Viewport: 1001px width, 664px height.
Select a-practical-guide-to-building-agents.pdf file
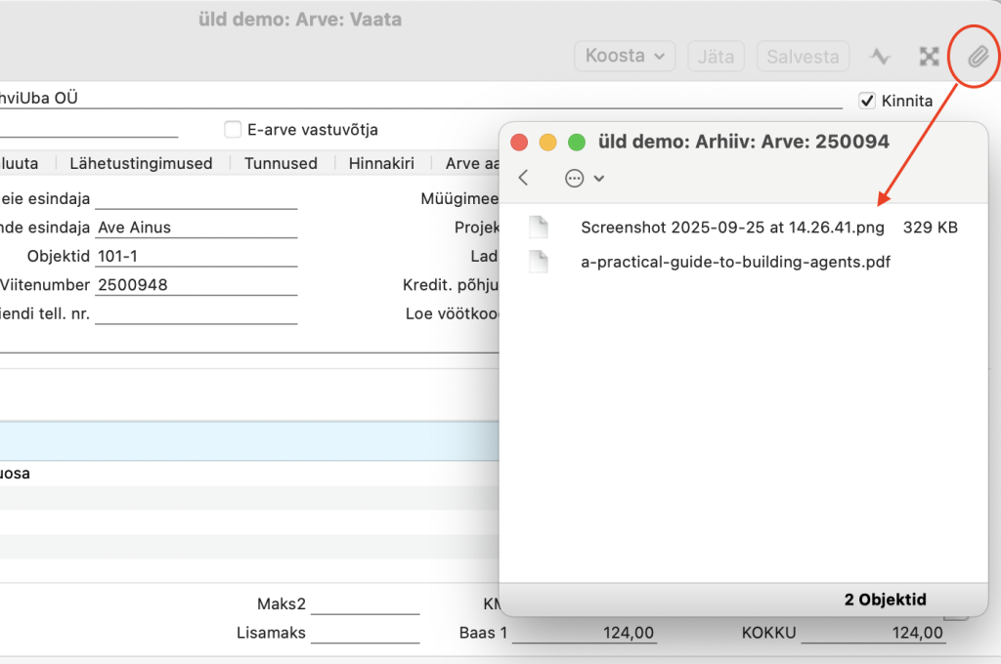[x=735, y=262]
